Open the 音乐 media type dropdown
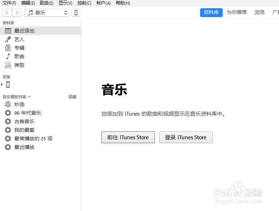Screen dimensions: 279x211 (x=47, y=12)
